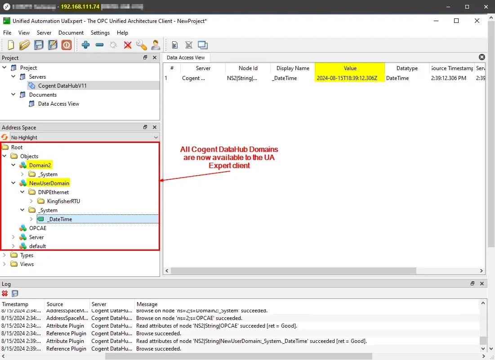Add a server using the blue plus icon
495x360 pixels.
85,45
